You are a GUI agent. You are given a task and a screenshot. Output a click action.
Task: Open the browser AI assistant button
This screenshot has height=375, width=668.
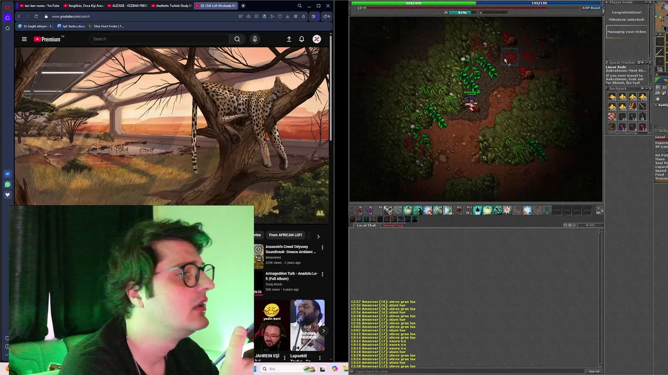tap(326, 16)
